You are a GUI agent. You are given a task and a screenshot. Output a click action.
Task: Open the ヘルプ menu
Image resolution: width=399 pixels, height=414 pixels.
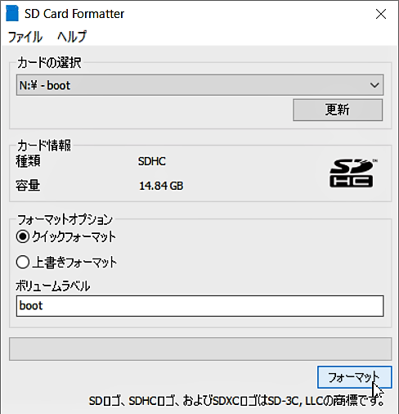coord(72,37)
